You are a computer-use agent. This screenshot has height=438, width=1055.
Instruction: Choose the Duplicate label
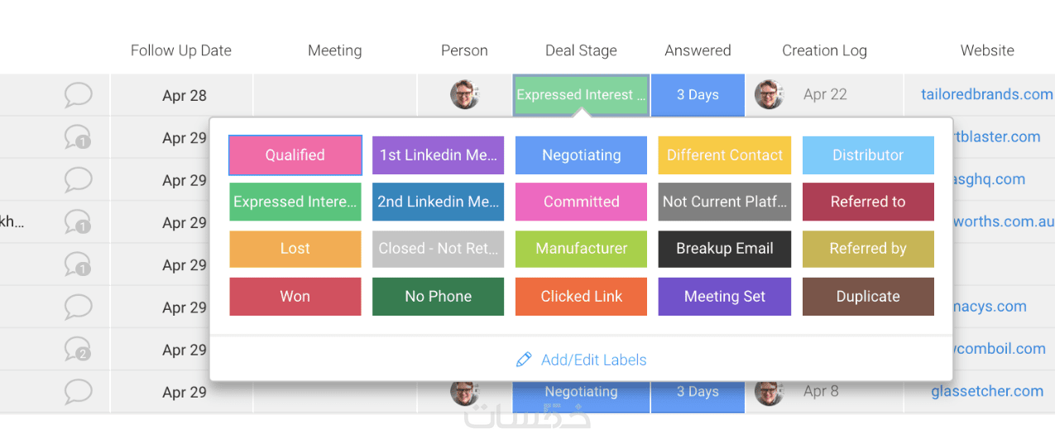868,297
